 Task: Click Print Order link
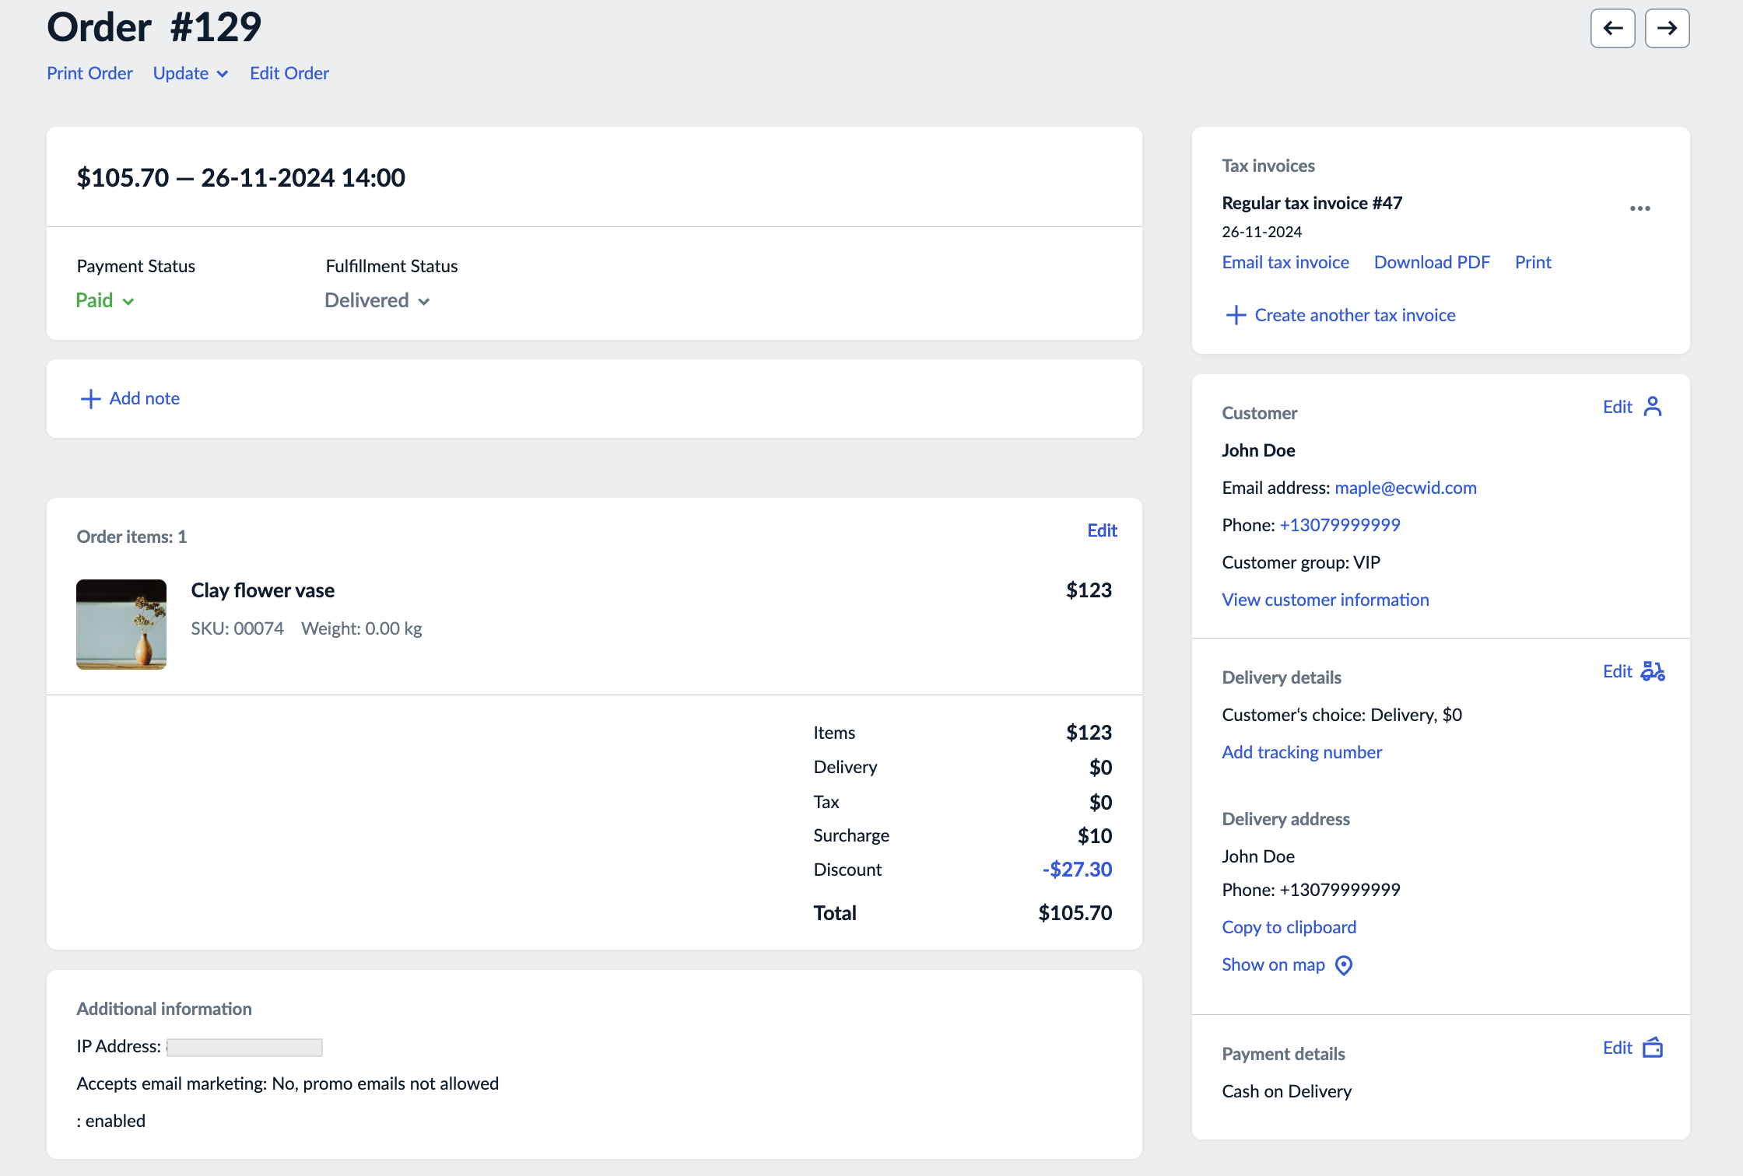[89, 73]
